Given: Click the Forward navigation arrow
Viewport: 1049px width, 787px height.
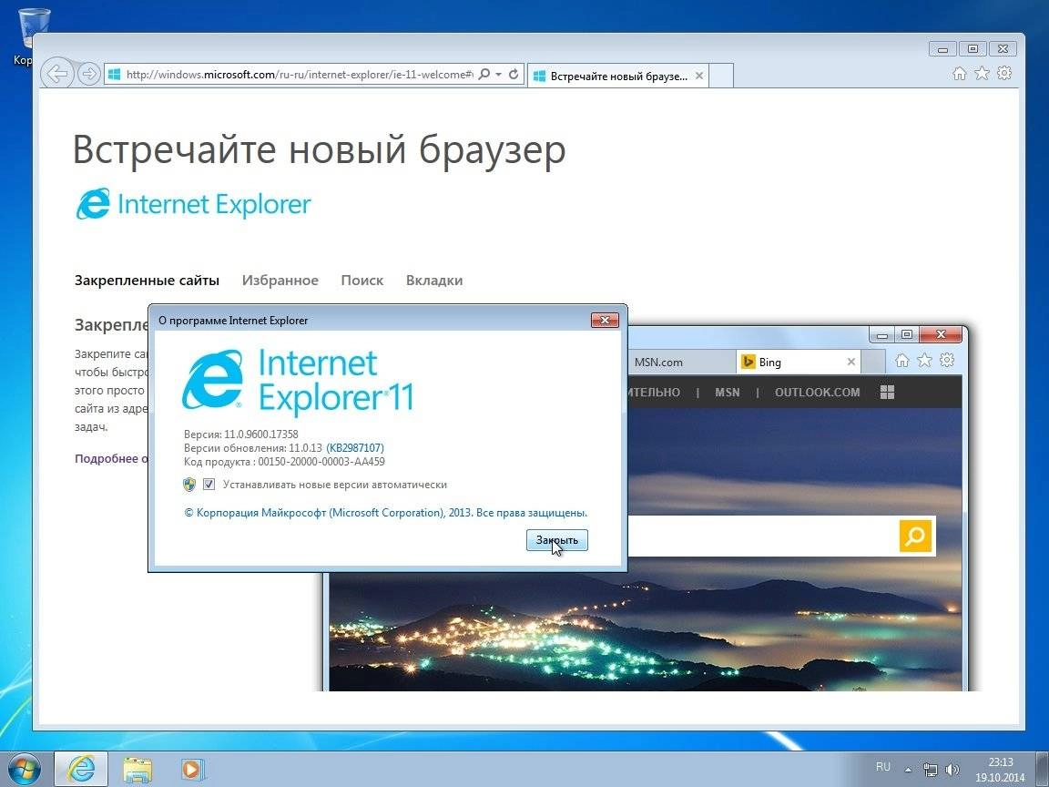Looking at the screenshot, I should coord(89,74).
